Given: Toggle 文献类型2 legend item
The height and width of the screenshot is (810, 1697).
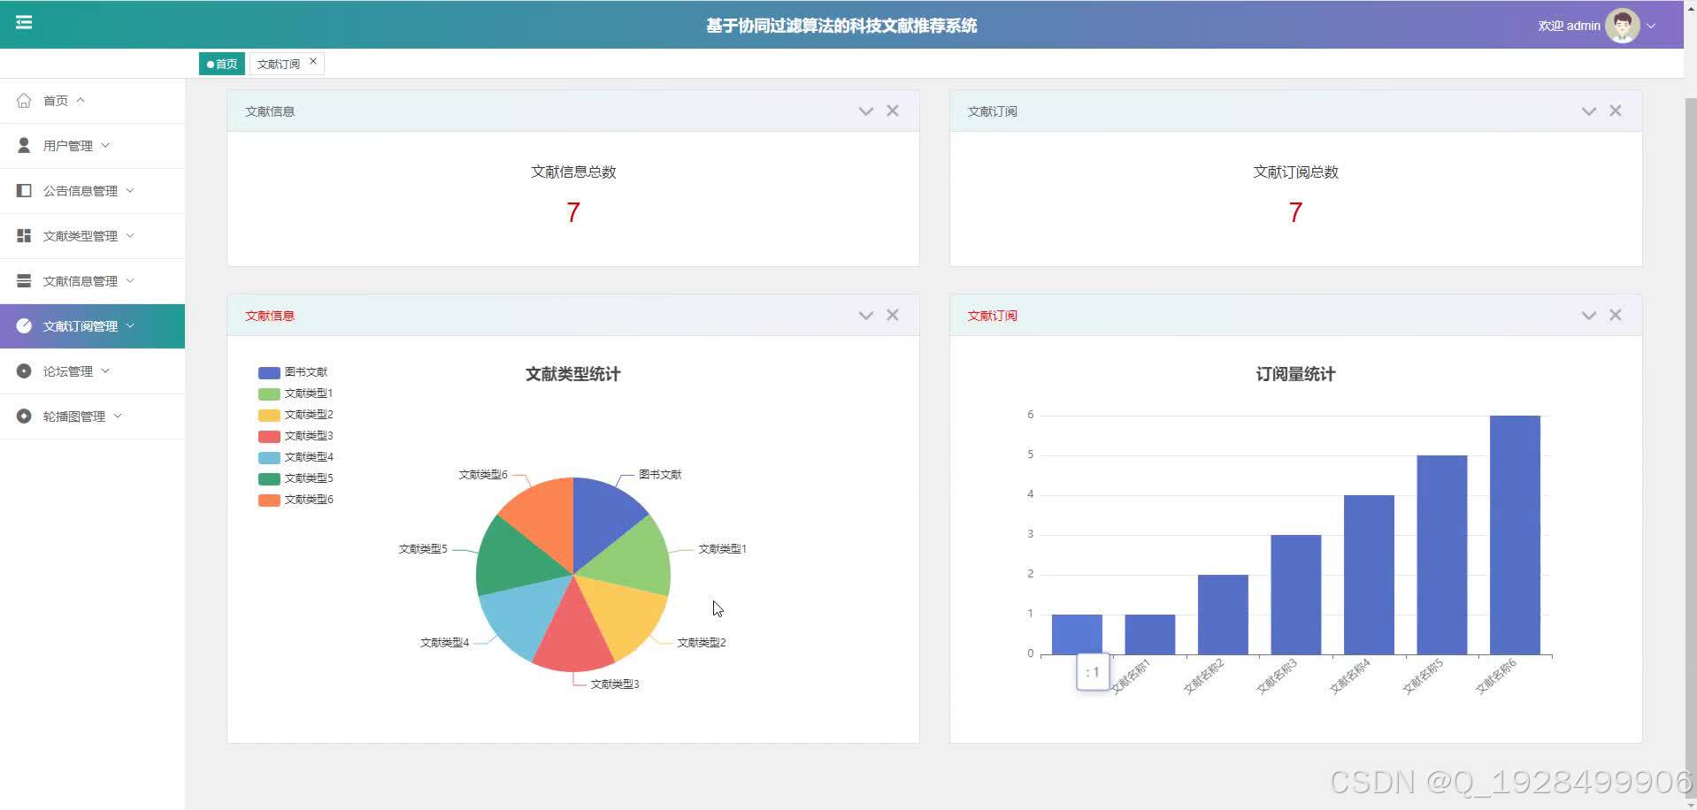Looking at the screenshot, I should tap(296, 415).
